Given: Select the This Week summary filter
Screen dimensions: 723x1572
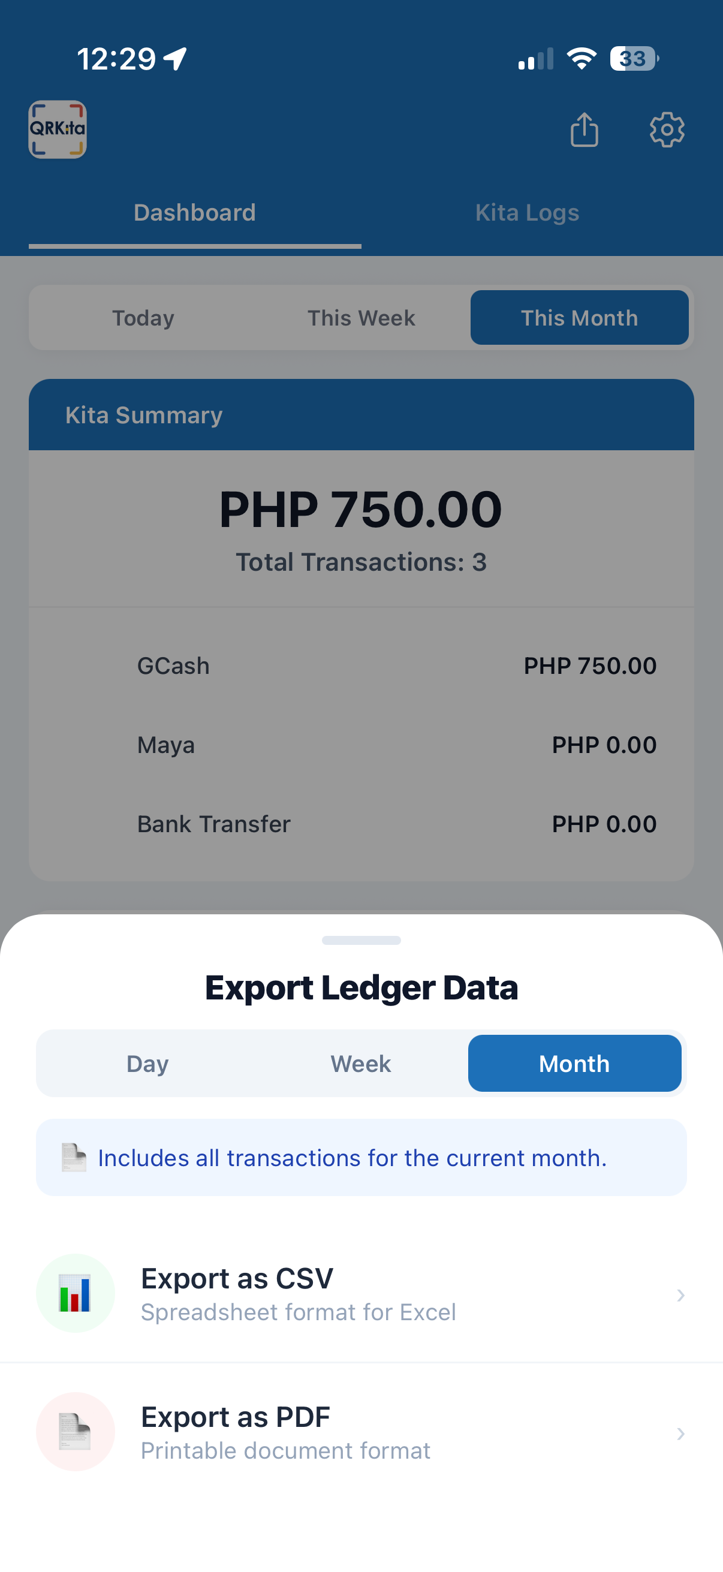Looking at the screenshot, I should pyautogui.click(x=361, y=318).
